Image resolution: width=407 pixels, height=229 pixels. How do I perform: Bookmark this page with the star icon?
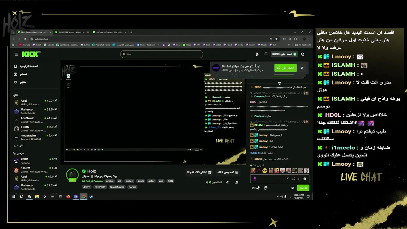276,39
